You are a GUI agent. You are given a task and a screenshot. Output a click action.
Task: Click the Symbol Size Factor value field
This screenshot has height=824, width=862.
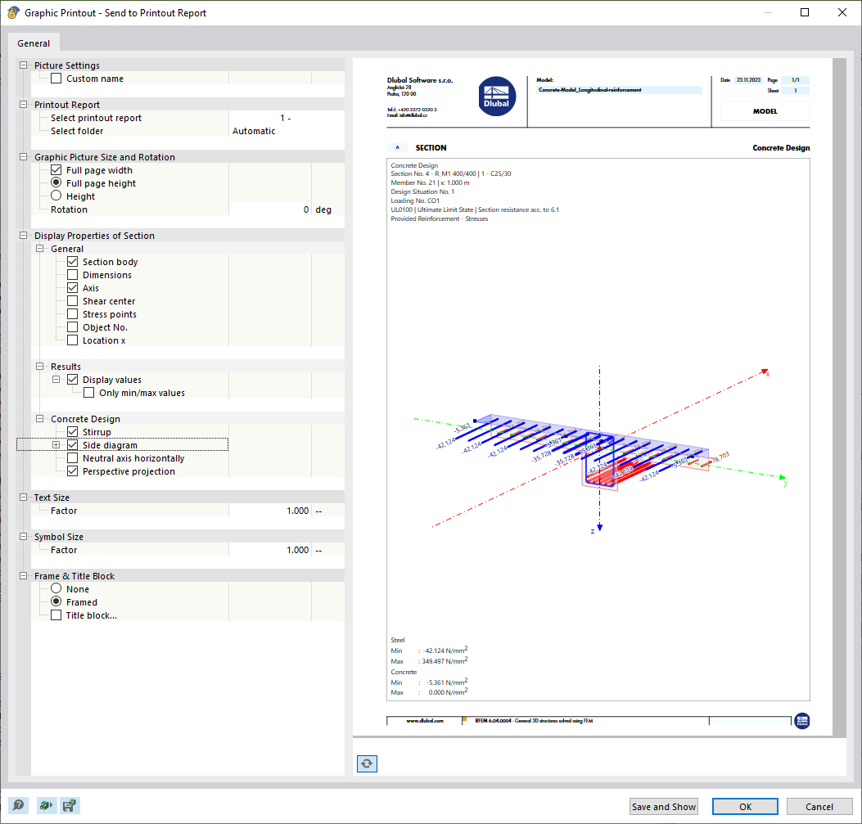coord(270,550)
